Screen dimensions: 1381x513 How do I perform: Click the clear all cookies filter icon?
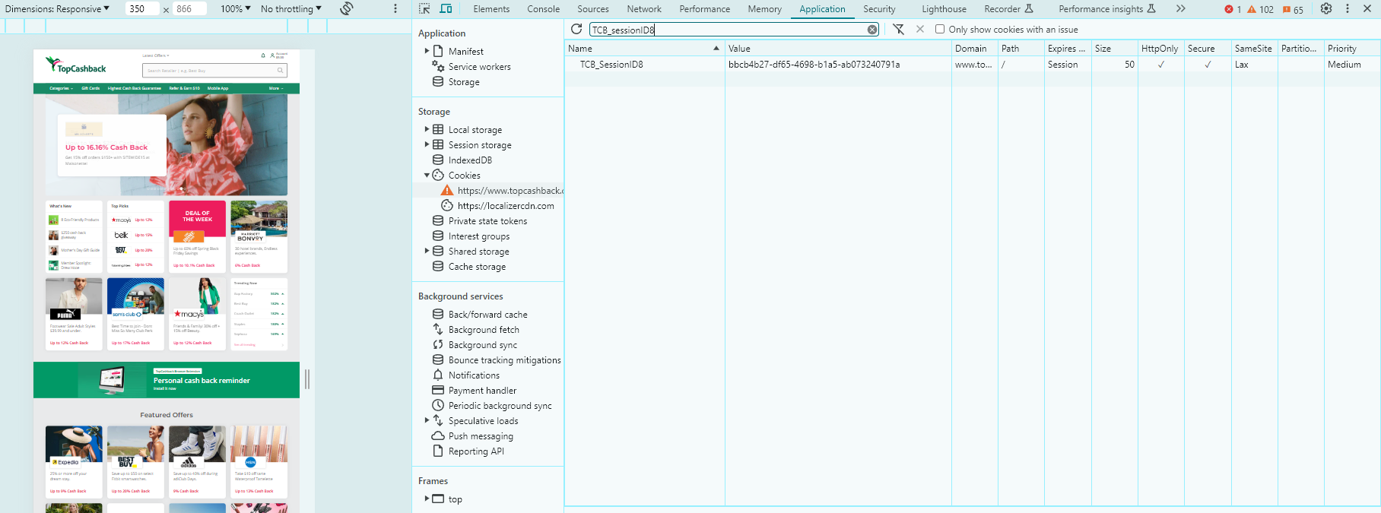pyautogui.click(x=898, y=30)
